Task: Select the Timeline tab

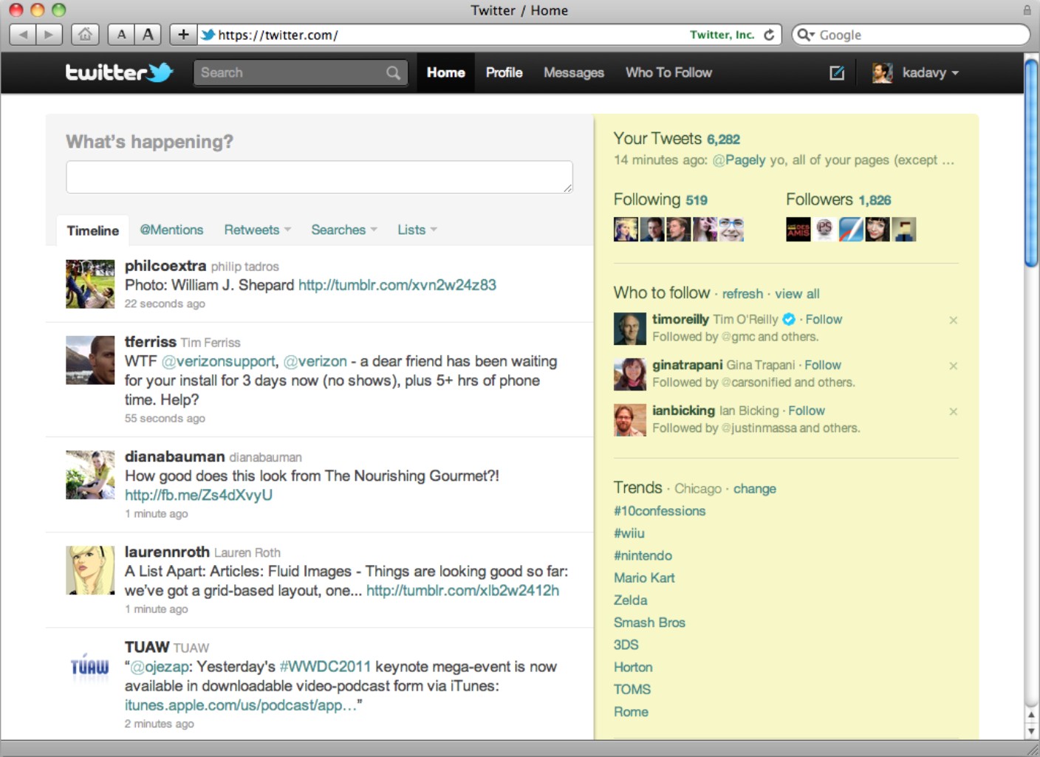Action: (93, 230)
